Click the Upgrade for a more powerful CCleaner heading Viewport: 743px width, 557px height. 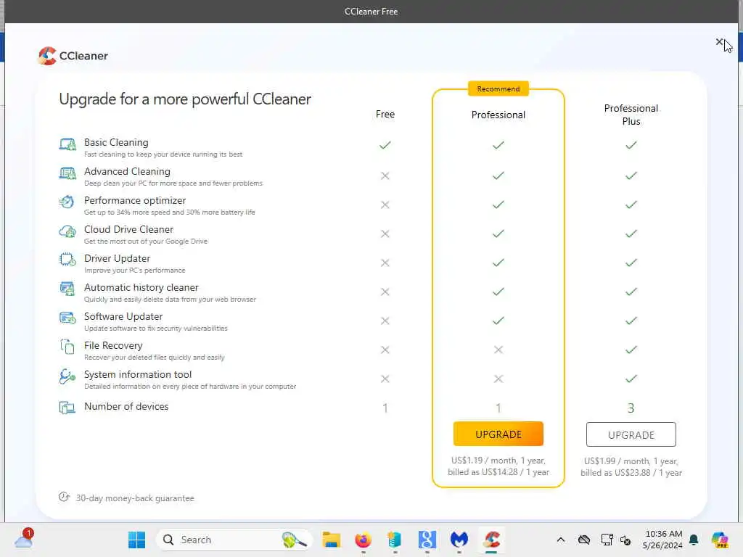click(x=185, y=99)
